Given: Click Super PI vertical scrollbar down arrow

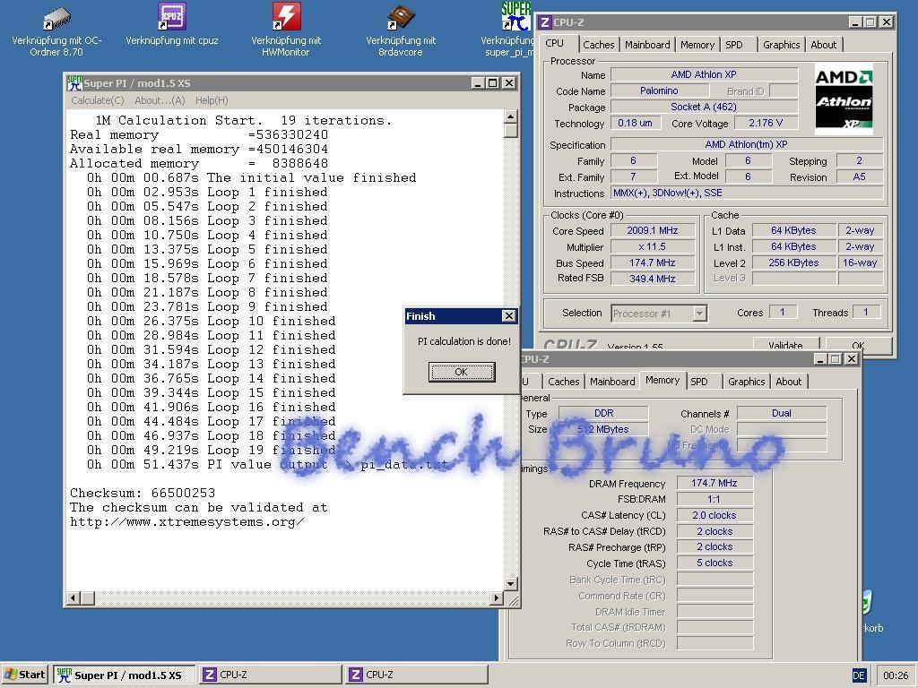Looking at the screenshot, I should pos(510,583).
